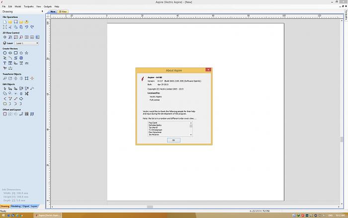This screenshot has width=348, height=218.
Task: Open the Toolpaths menu
Action: [x=29, y=6]
